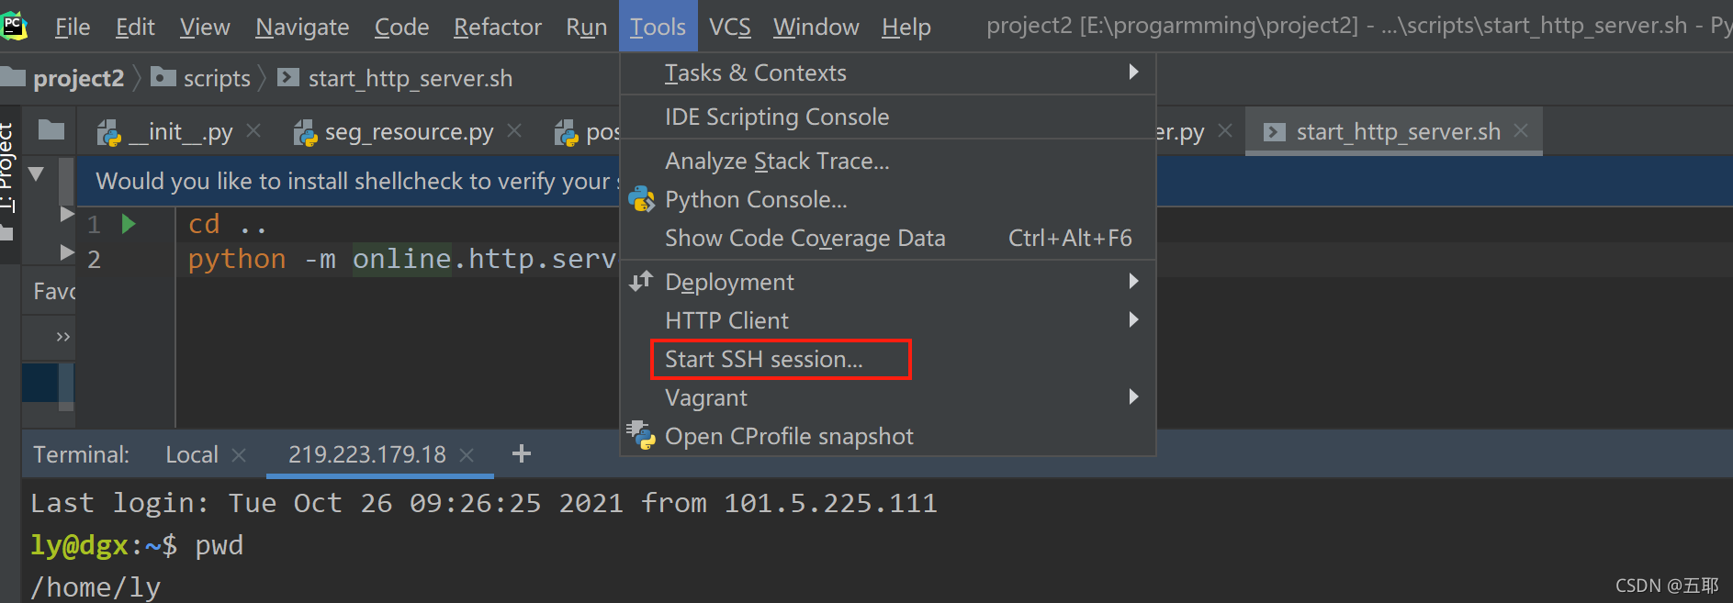Close the 219.223.179.18 terminal tab
Screen dimensions: 1733x603
tap(467, 454)
